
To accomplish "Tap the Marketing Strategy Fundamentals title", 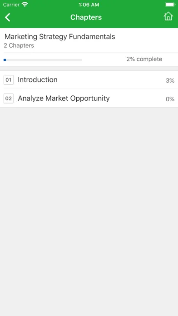I will tap(59, 37).
